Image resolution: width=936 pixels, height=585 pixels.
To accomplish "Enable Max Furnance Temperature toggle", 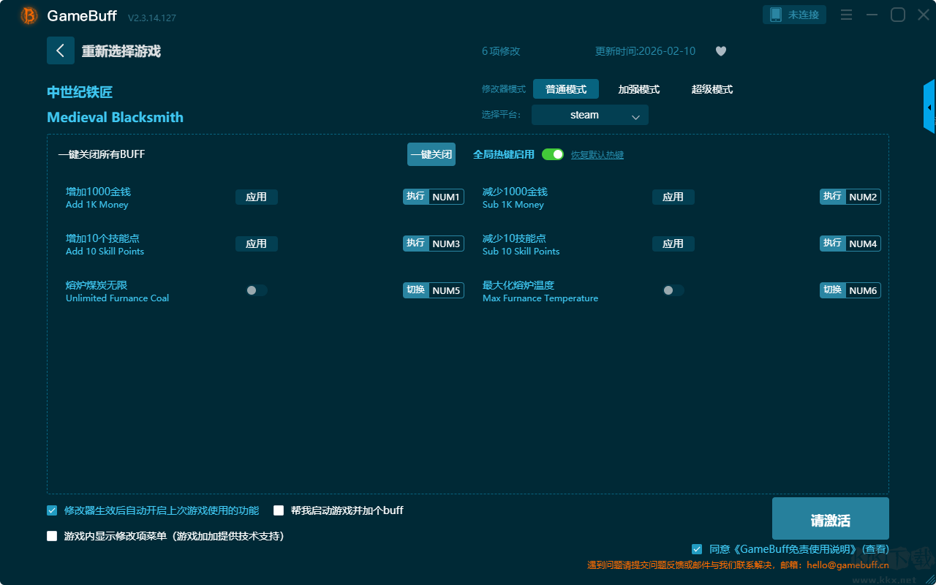I will tap(673, 290).
